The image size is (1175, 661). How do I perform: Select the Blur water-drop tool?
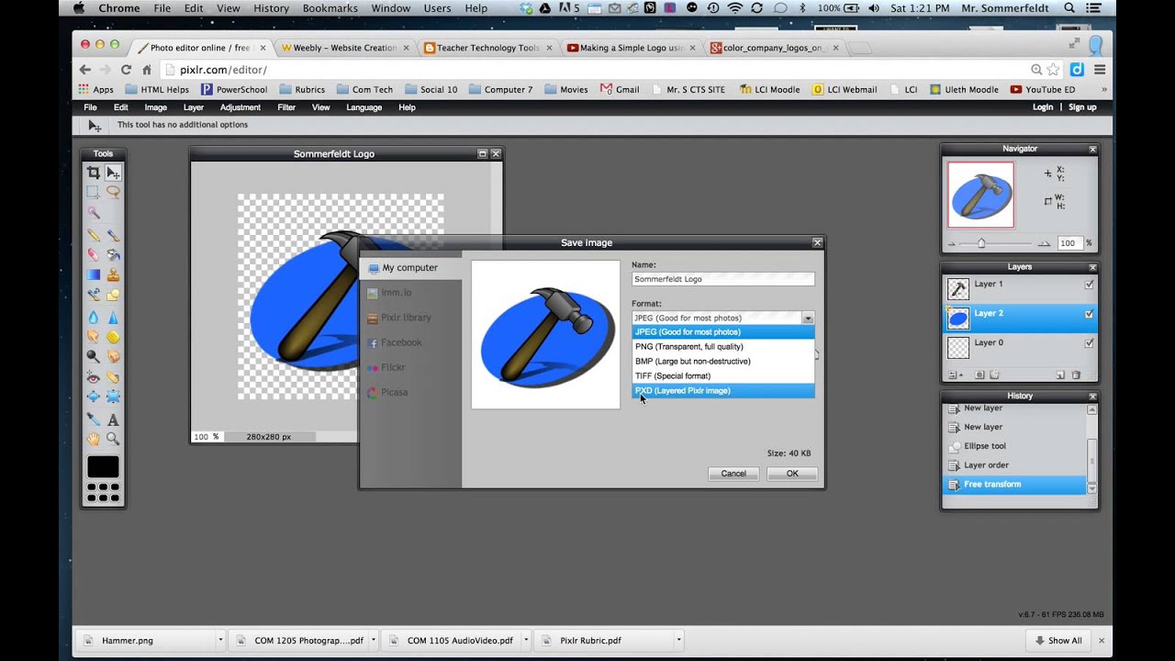[x=93, y=317]
